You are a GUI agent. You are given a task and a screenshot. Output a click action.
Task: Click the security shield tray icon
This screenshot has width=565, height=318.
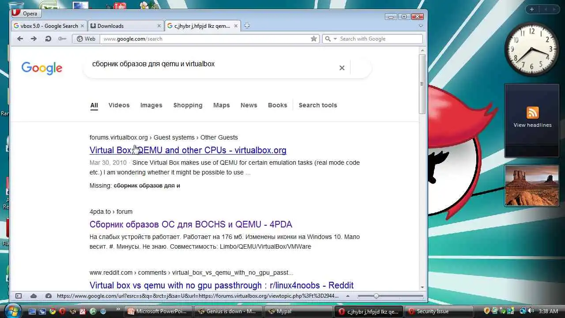point(487,311)
